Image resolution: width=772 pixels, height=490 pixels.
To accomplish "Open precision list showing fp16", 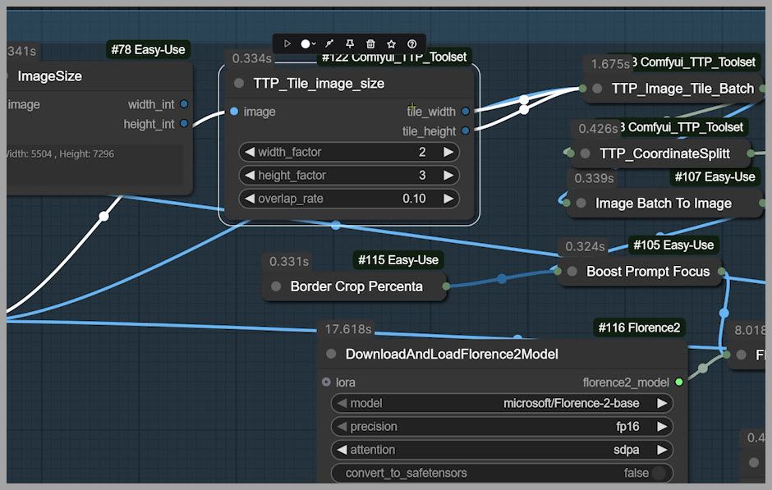I will point(502,427).
